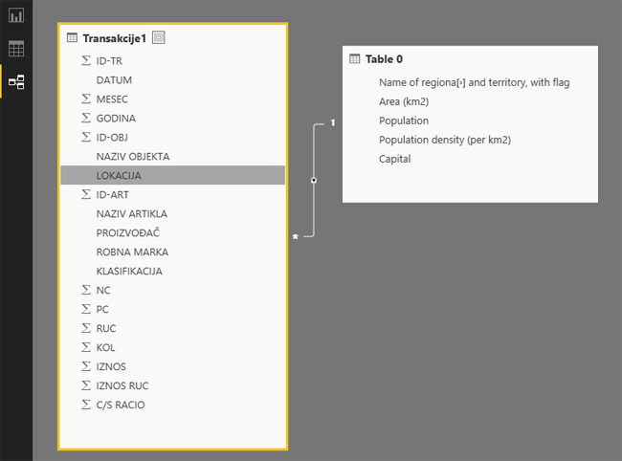The image size is (622, 461).
Task: Select the DATUM field
Action: click(x=114, y=80)
